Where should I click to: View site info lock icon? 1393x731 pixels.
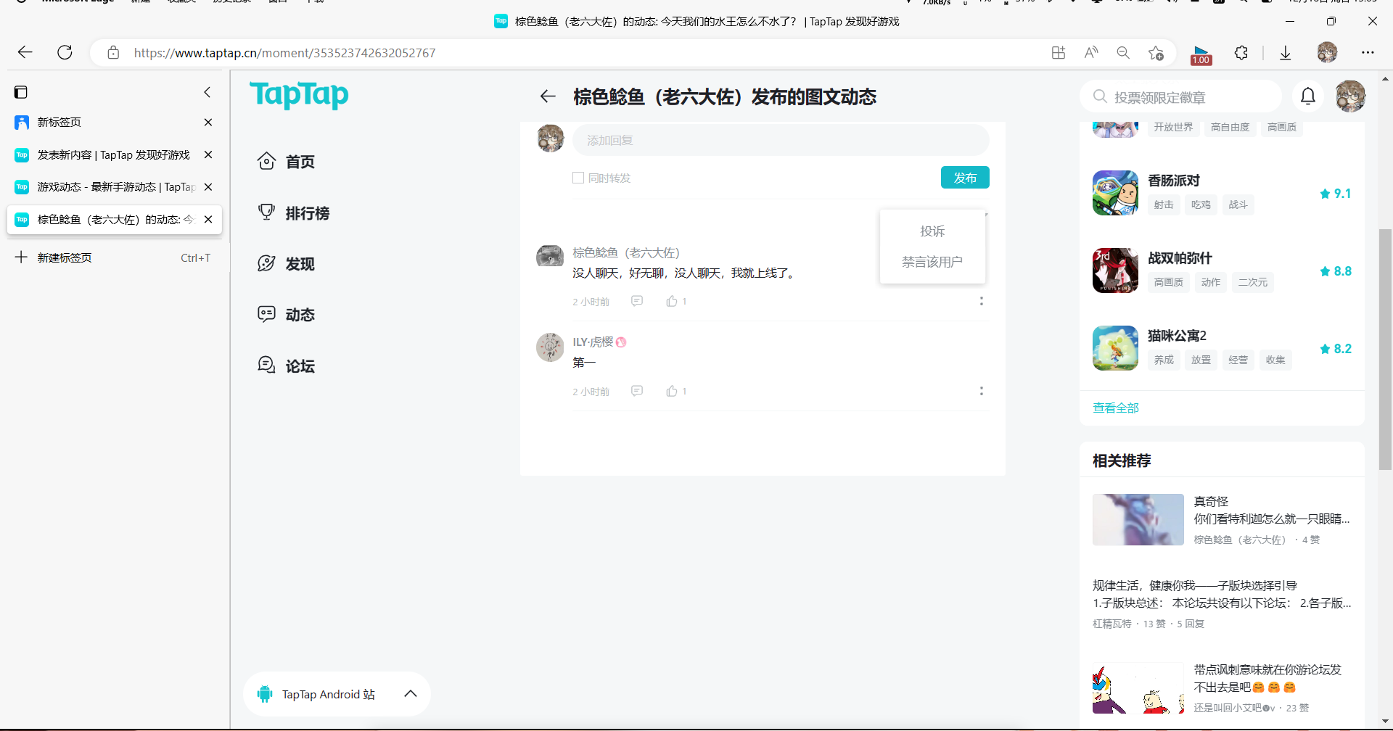[113, 52]
